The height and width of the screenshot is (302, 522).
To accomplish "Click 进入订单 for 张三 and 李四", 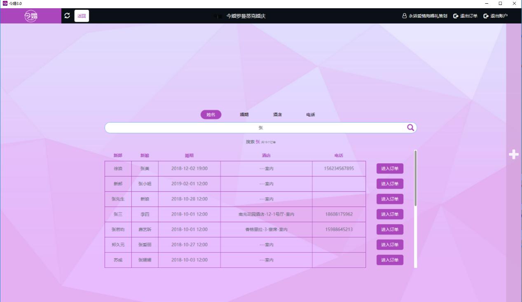I will [389, 214].
